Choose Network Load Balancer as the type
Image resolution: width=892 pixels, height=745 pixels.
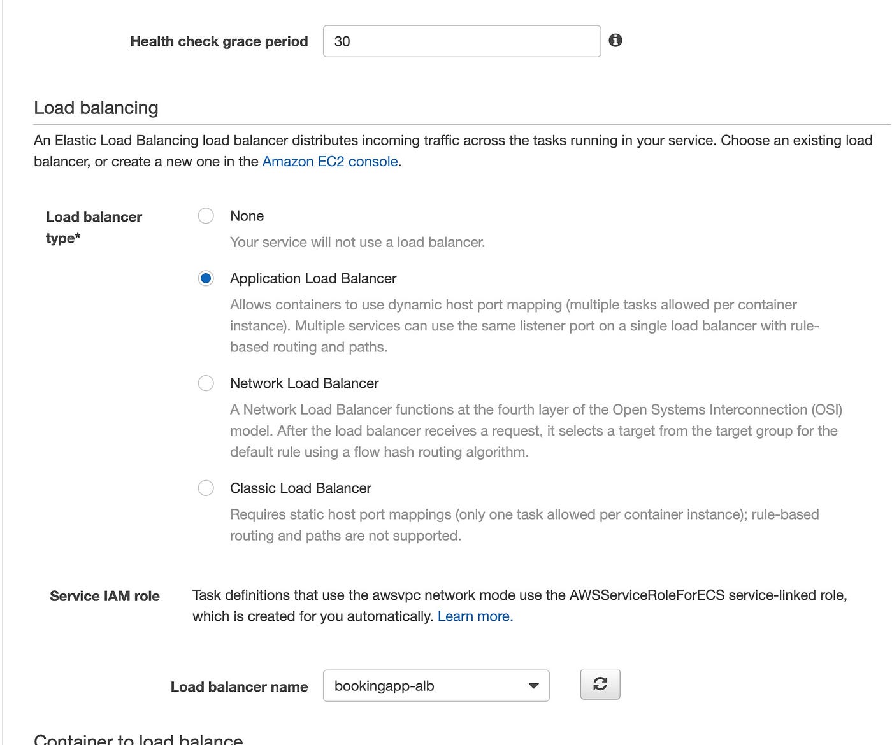click(x=206, y=383)
